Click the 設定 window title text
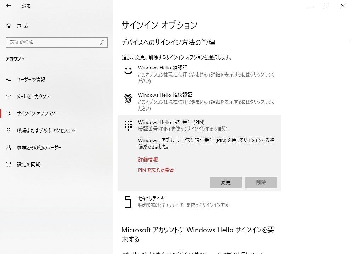 pos(26,6)
